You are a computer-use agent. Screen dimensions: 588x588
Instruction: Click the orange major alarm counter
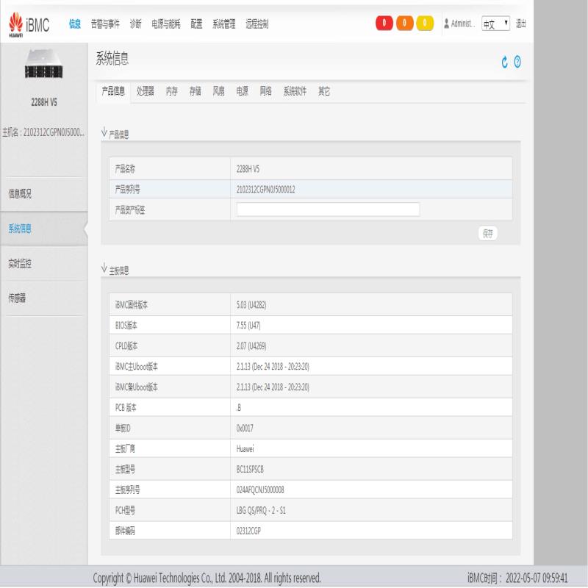coord(405,24)
